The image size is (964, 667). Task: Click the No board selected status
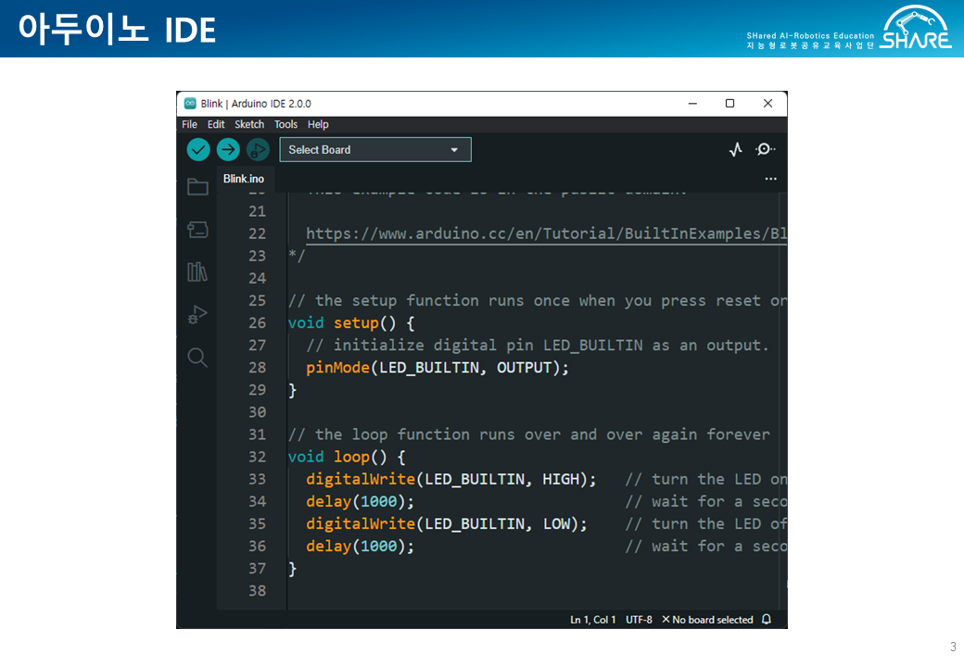[x=707, y=620]
